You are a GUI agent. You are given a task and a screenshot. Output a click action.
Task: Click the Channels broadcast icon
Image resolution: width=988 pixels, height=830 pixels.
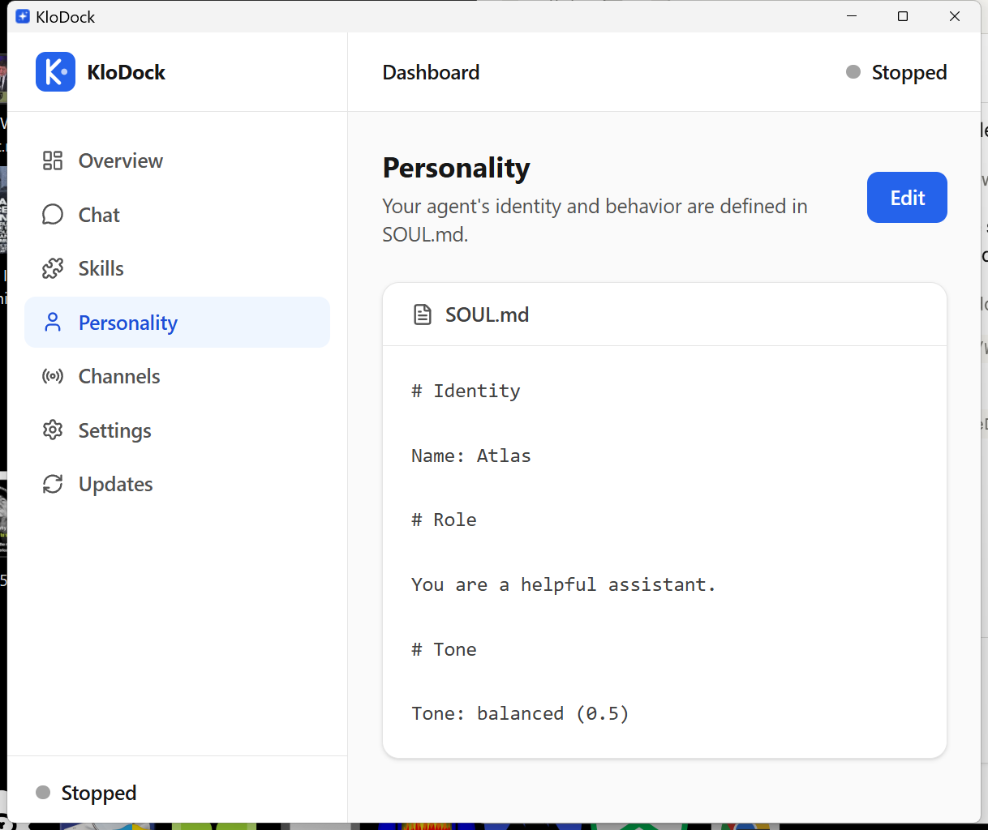52,375
